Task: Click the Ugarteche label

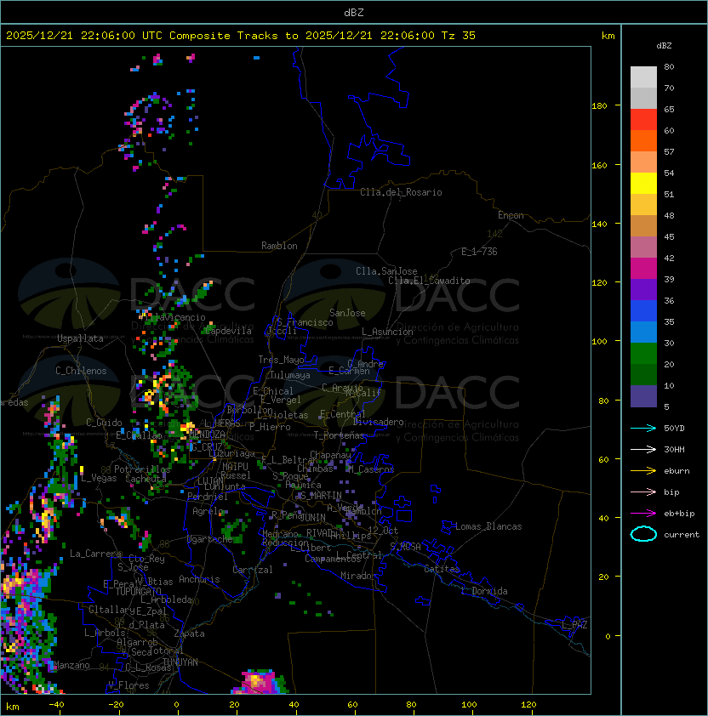Action: (x=210, y=539)
